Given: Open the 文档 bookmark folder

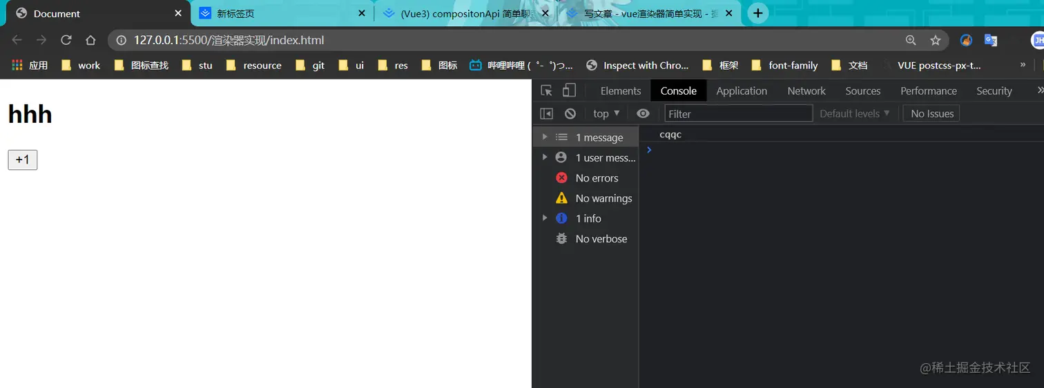Looking at the screenshot, I should 849,65.
